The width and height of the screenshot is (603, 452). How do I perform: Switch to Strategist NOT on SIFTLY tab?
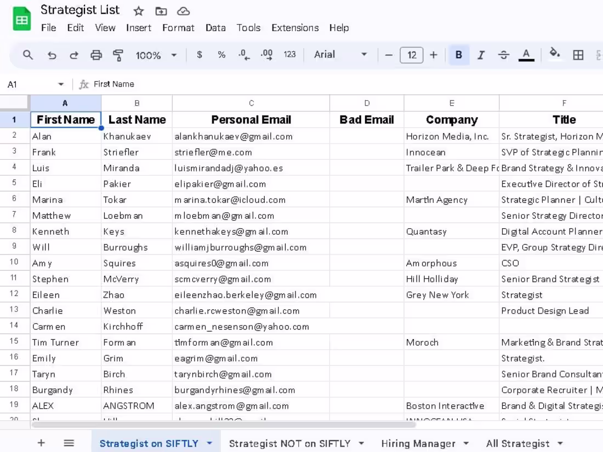point(289,444)
